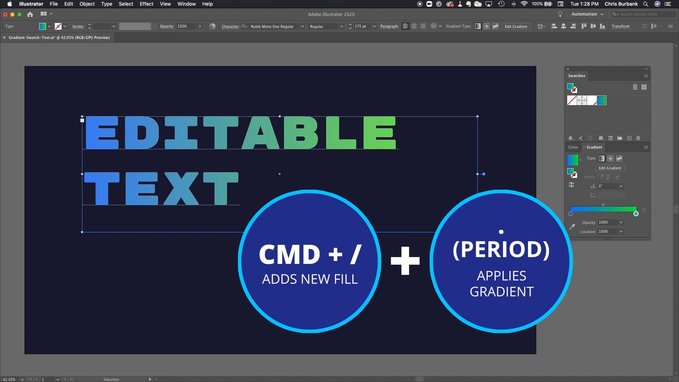Screen dimensions: 679x382
Task: Switch Swatches panel to list view
Action: tap(635, 87)
